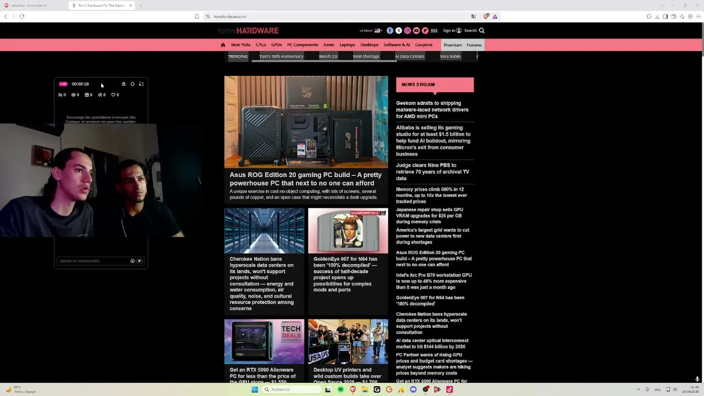Open trending topic Bench 2.0
The height and width of the screenshot is (396, 704).
[x=328, y=56]
